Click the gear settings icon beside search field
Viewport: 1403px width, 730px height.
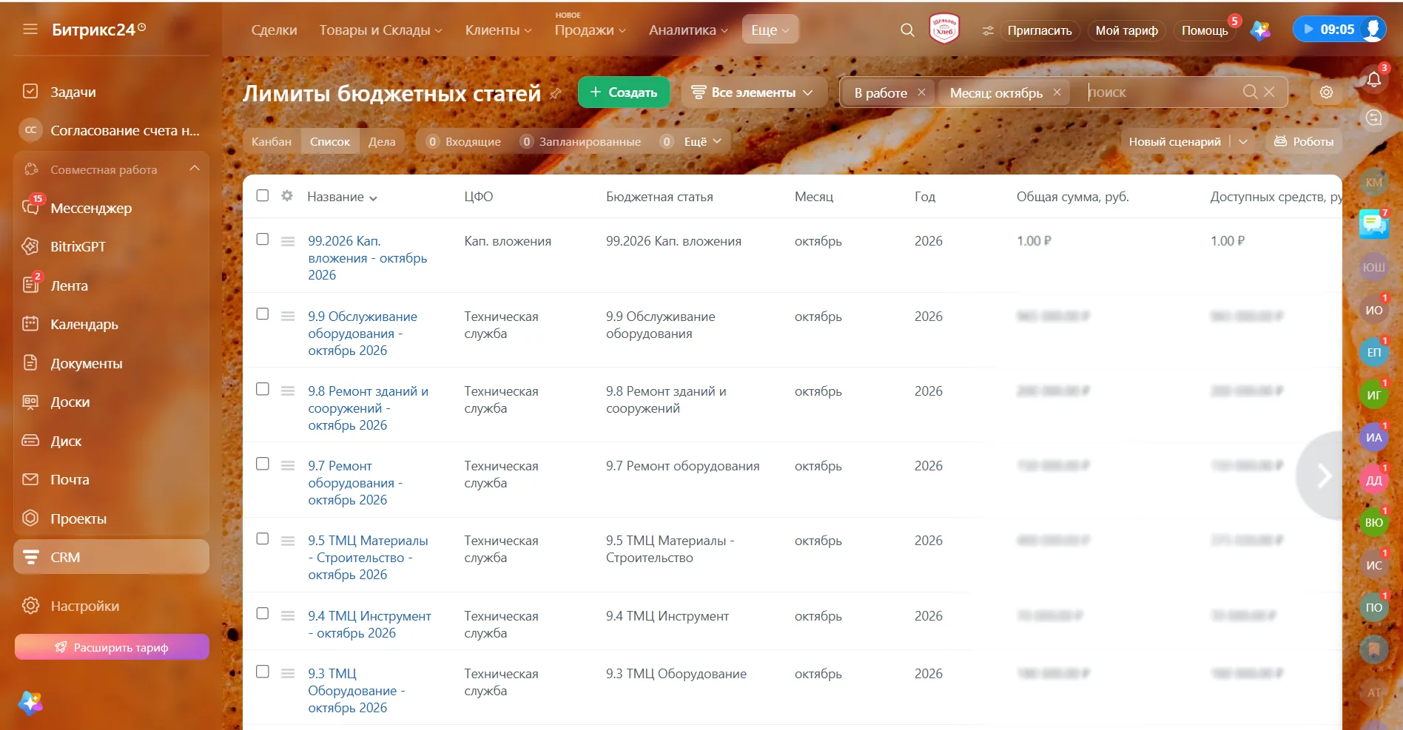point(1326,92)
